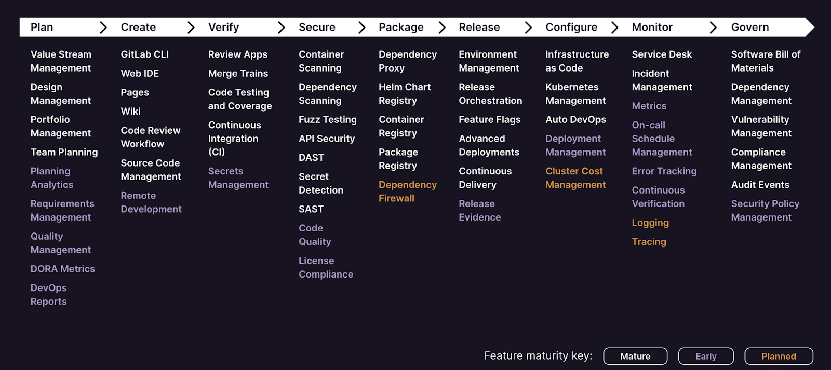Click the chevron arrow after Plan

pyautogui.click(x=103, y=28)
